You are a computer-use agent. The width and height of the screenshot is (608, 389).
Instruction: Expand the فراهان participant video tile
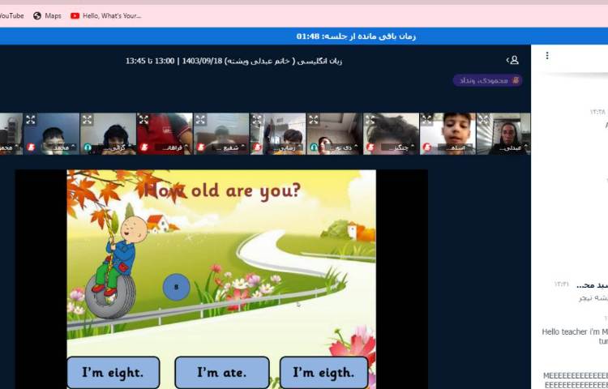click(x=143, y=120)
